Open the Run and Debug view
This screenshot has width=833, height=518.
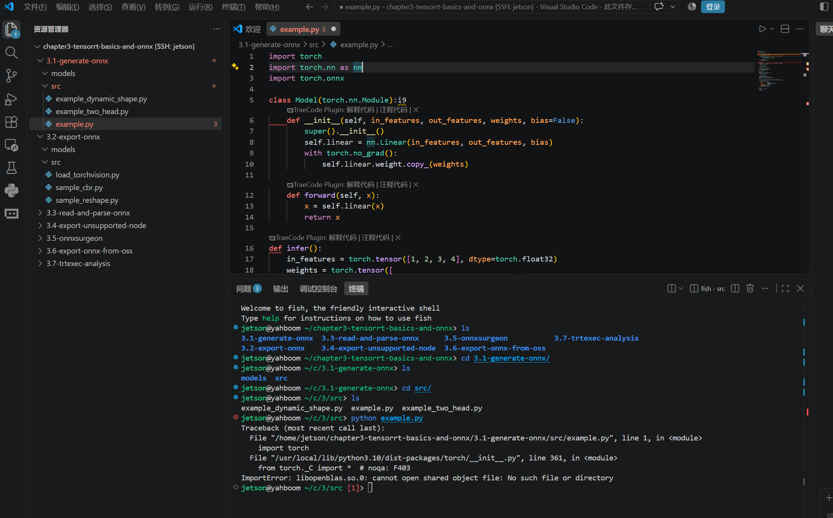pyautogui.click(x=12, y=99)
